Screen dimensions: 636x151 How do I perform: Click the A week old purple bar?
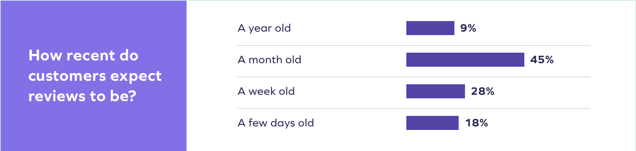435,91
